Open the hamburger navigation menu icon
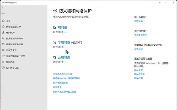177x110 pixels. 3,14
